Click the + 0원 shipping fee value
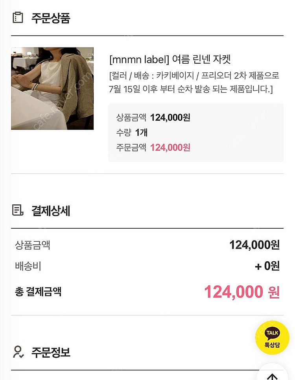 point(267,266)
